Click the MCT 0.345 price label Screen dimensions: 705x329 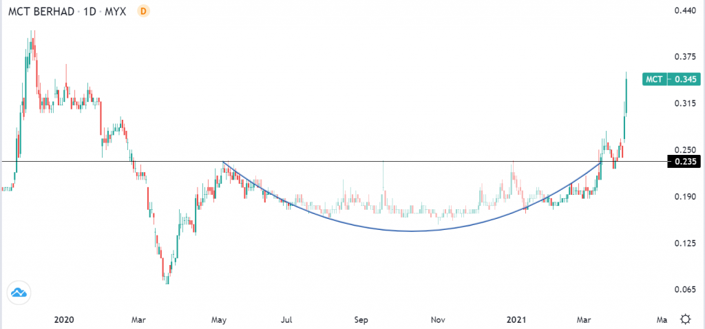click(x=671, y=80)
